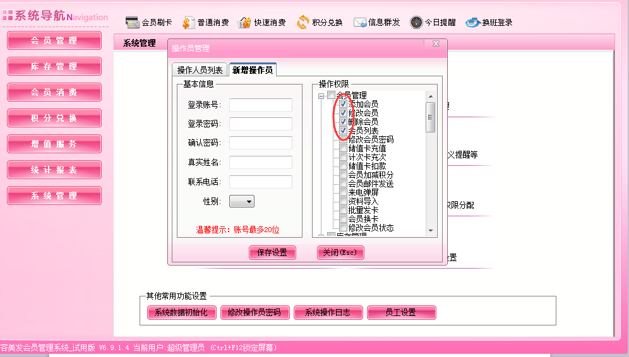
Task: Click 保存设置 button
Action: [x=272, y=252]
